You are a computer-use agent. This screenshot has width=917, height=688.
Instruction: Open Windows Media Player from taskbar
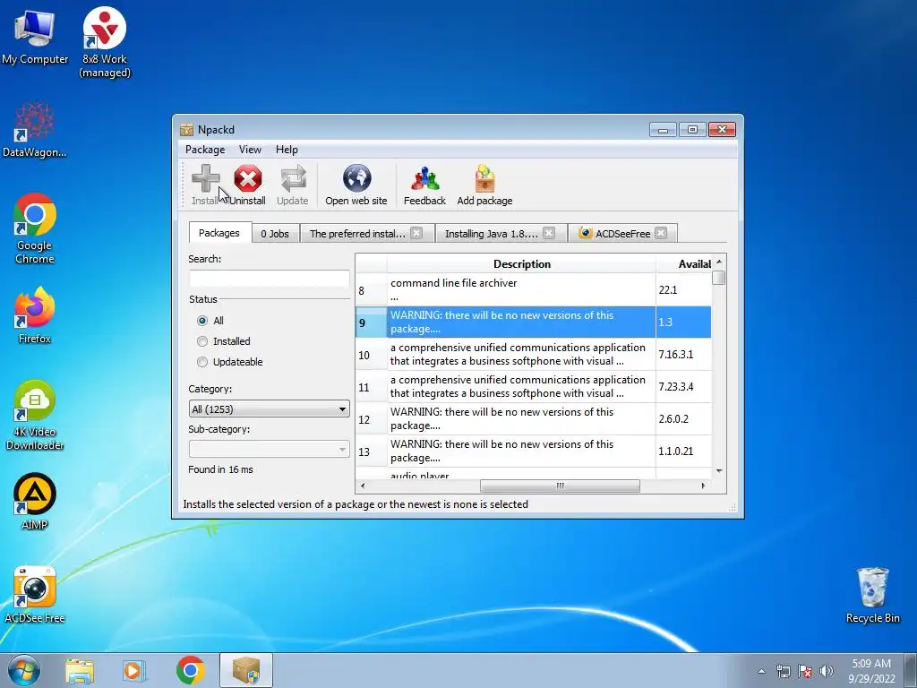point(134,670)
